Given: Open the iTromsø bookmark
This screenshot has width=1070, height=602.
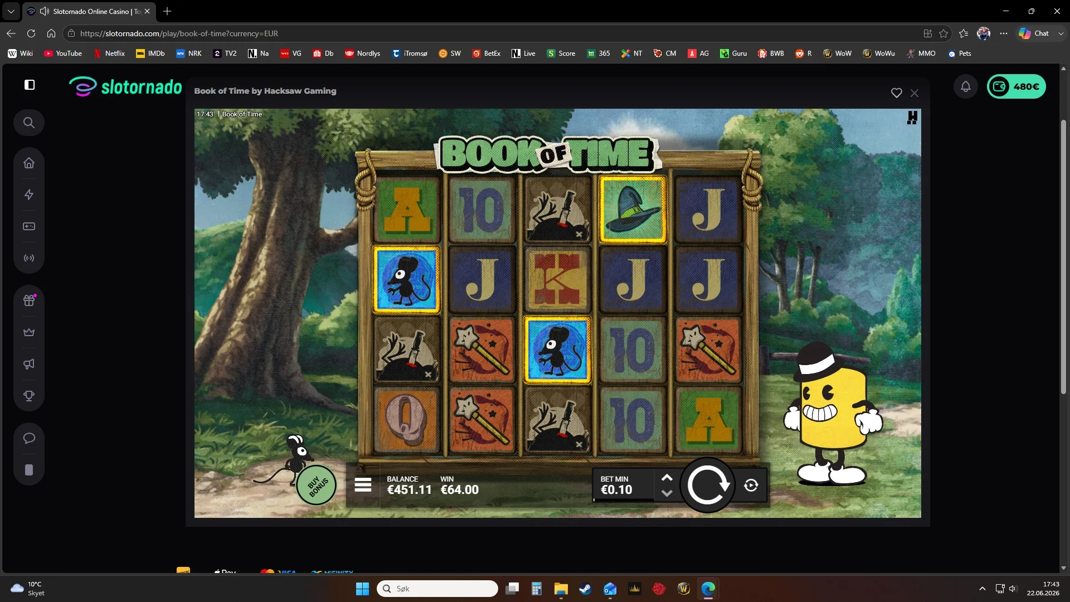Looking at the screenshot, I should (x=410, y=54).
